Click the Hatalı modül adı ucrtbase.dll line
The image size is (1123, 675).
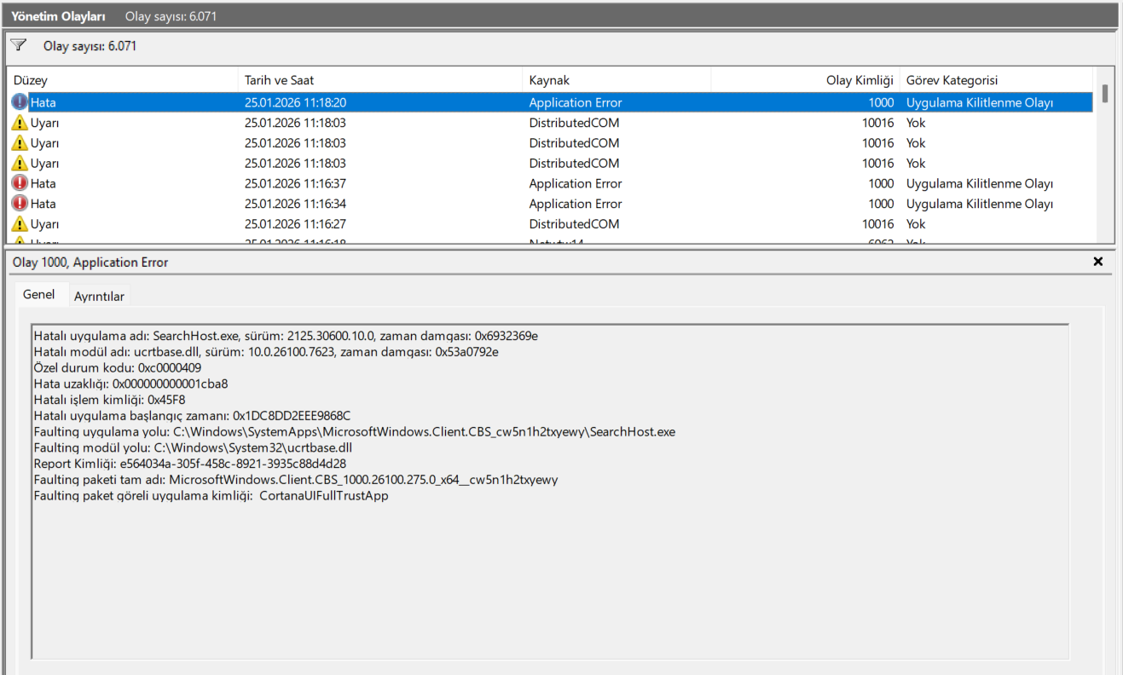266,351
